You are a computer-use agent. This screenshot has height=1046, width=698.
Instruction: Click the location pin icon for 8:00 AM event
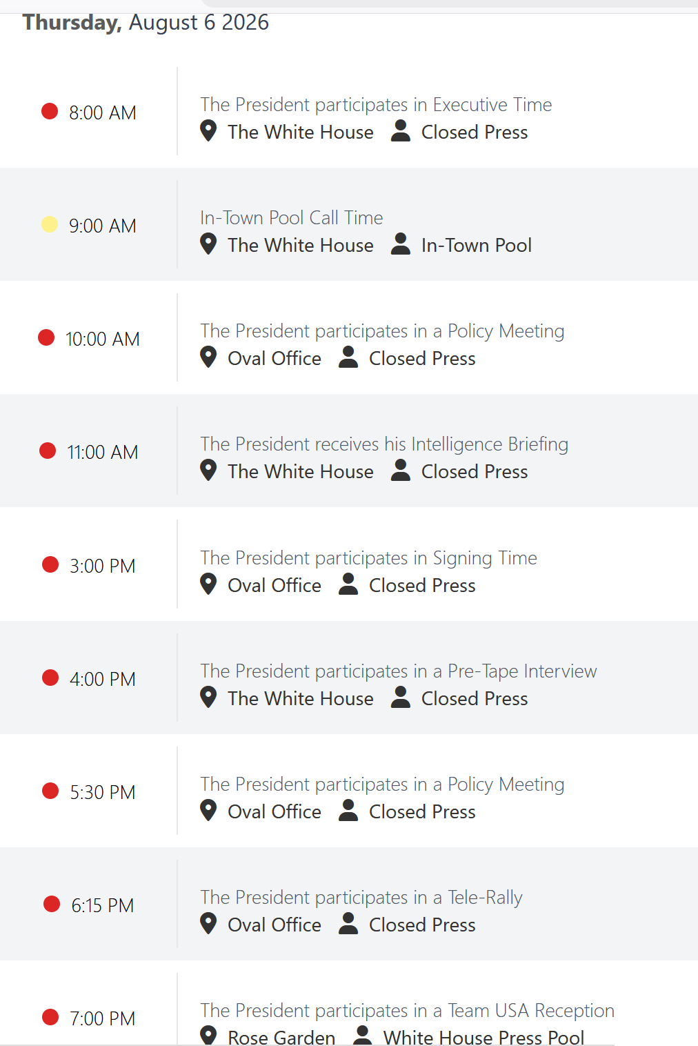coord(208,130)
